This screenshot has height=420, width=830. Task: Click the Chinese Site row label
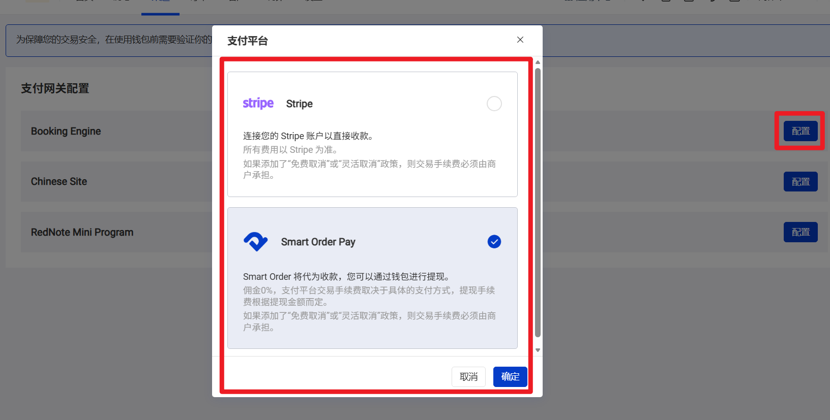pos(59,181)
